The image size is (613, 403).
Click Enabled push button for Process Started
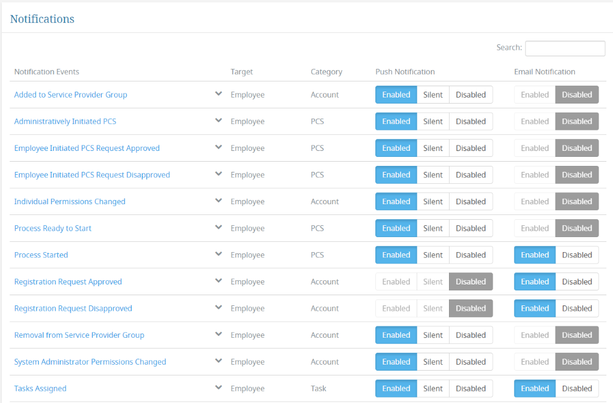click(396, 255)
